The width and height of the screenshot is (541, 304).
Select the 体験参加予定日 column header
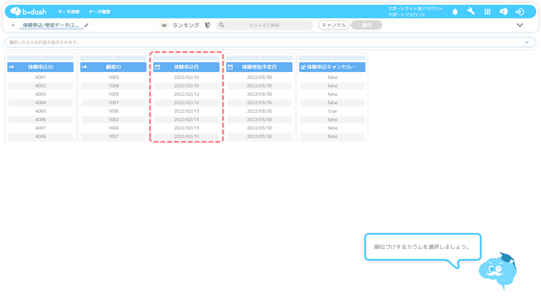click(259, 67)
